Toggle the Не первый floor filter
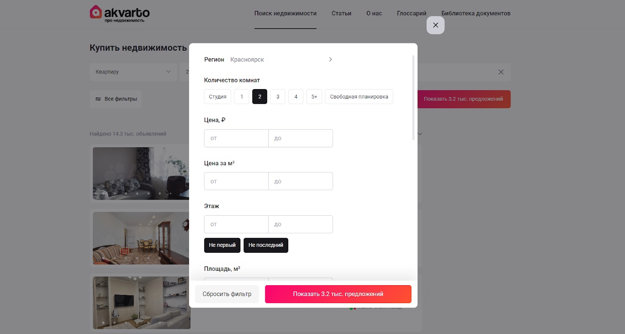The image size is (625, 334). 222,245
